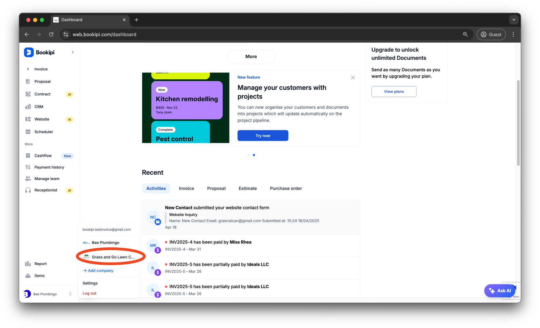Reload the page

(51, 35)
